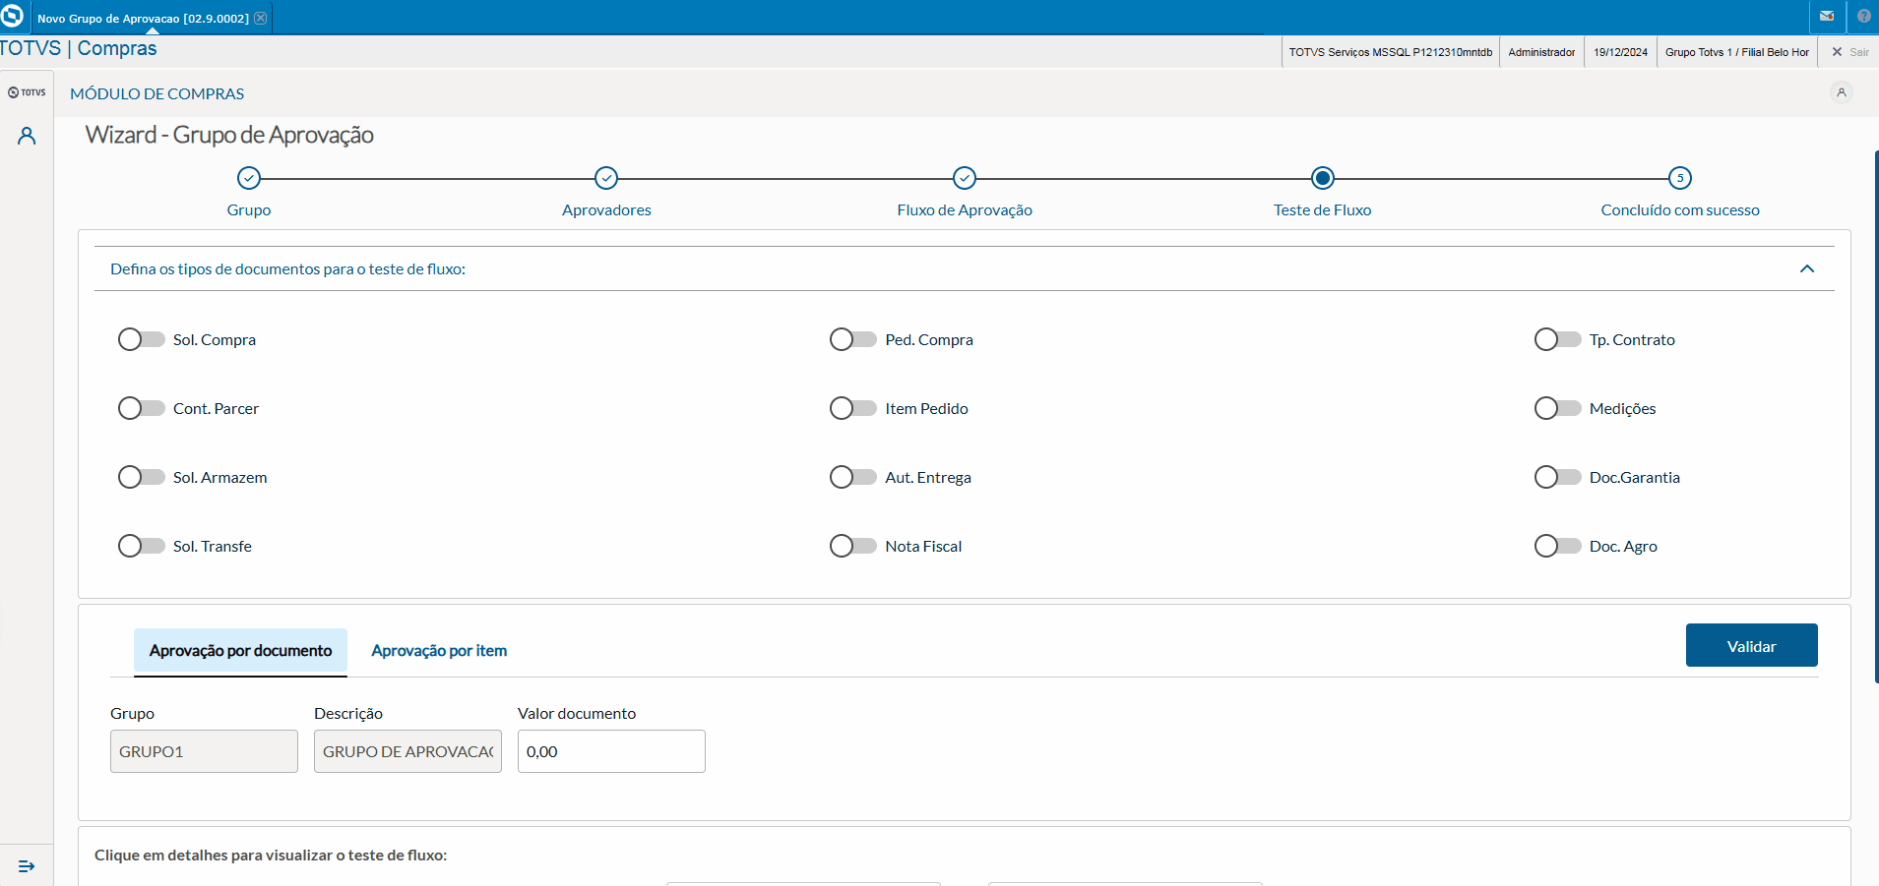Close the Novo Grupo de Aprovacao tab
1879x886 pixels.
point(261,18)
